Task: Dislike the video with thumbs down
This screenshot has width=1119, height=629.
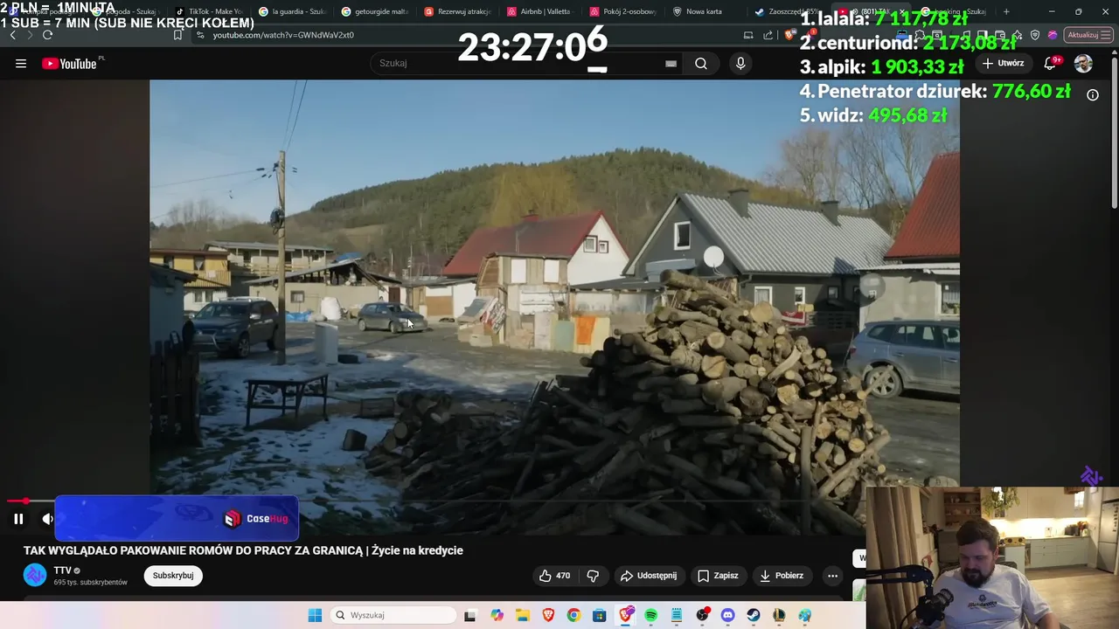Action: pos(593,576)
